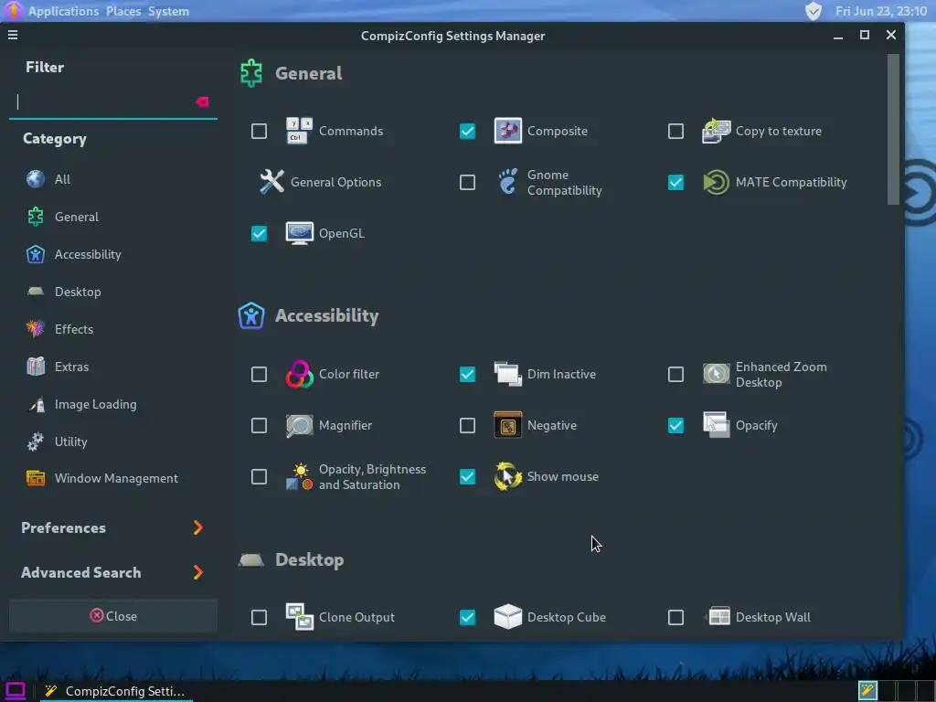Click the clear filter icon
Screen dimensions: 936x702
point(202,102)
